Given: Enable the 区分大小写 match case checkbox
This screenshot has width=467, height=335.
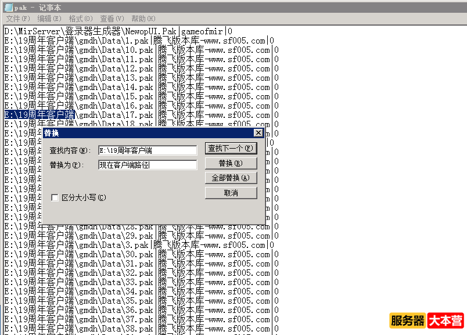Looking at the screenshot, I should [x=55, y=197].
